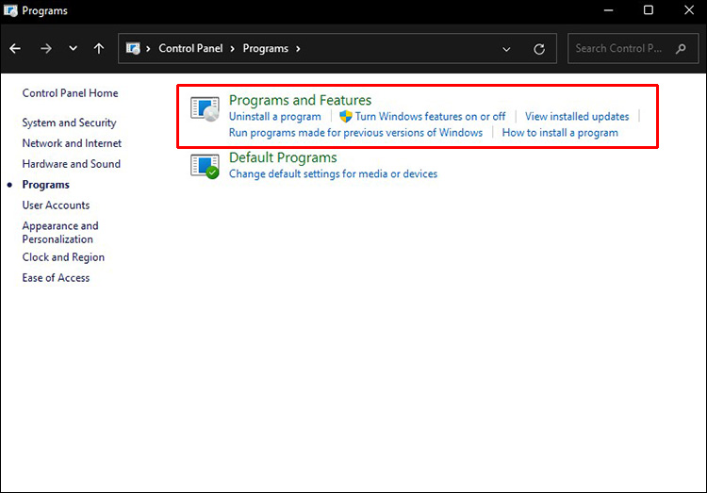The width and height of the screenshot is (707, 493).
Task: Click the Default Programs icon
Action: coord(205,166)
